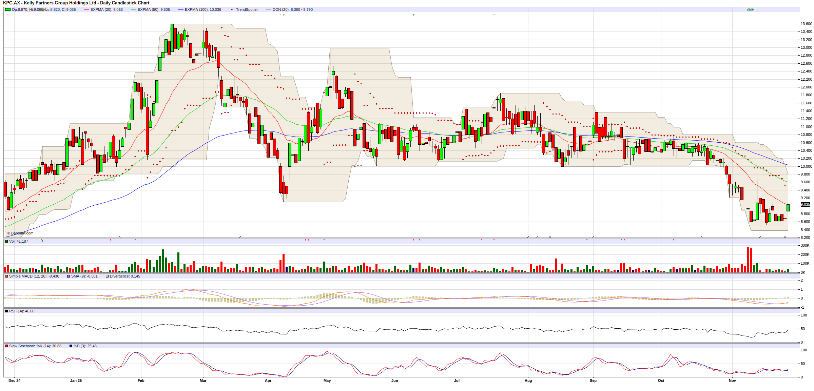
Task: Click the DON (20): 8.380 - 9.790 legend label
Action: [292, 9]
